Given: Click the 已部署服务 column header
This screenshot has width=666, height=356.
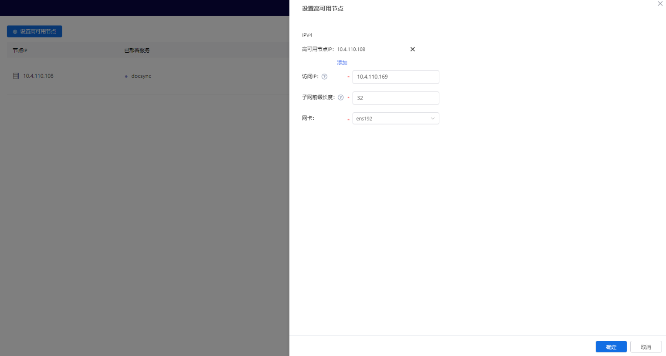Looking at the screenshot, I should pyautogui.click(x=137, y=50).
